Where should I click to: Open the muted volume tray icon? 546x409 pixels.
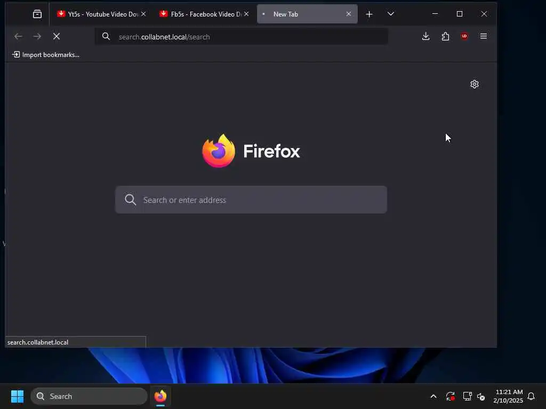point(481,396)
